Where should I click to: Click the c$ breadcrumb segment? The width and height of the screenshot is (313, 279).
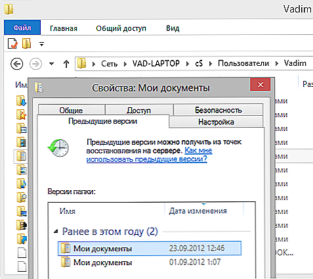pyautogui.click(x=199, y=64)
